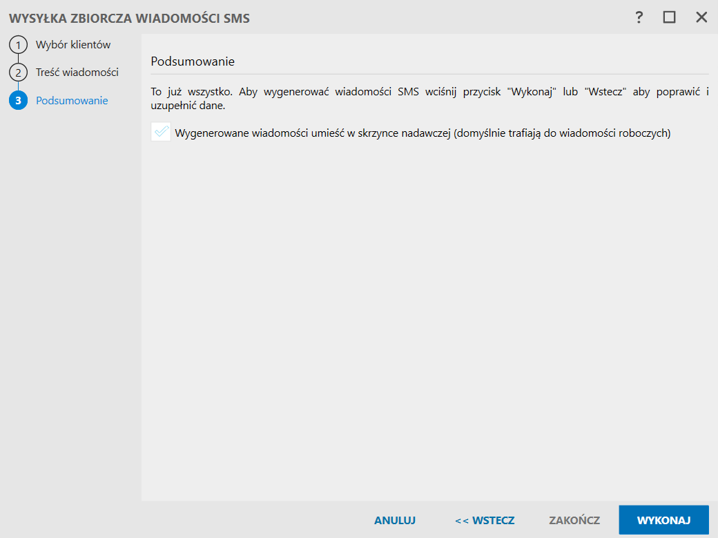Click the Anuluj button
The height and width of the screenshot is (538, 718).
395,520
